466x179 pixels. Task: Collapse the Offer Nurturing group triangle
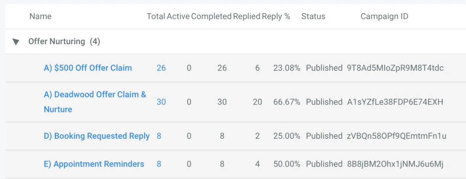[16, 42]
